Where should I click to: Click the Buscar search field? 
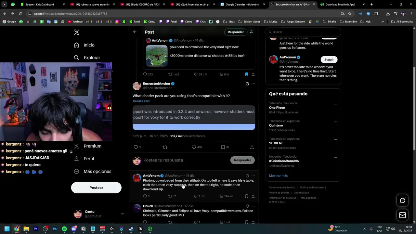[x=303, y=32]
